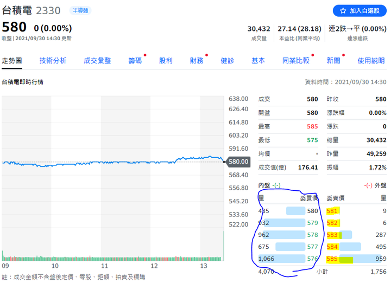Screen dimensions: 391x283
Task: Click the ask subtotal 1,756
Action: [x=379, y=272]
